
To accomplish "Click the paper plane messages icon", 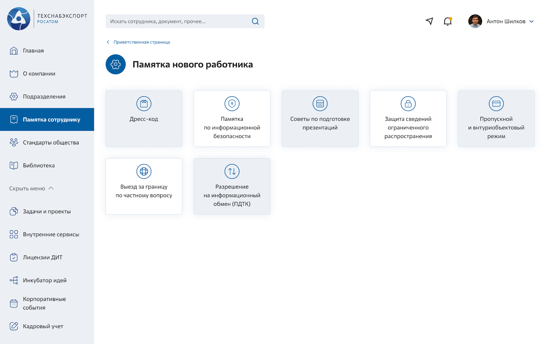I will (429, 21).
